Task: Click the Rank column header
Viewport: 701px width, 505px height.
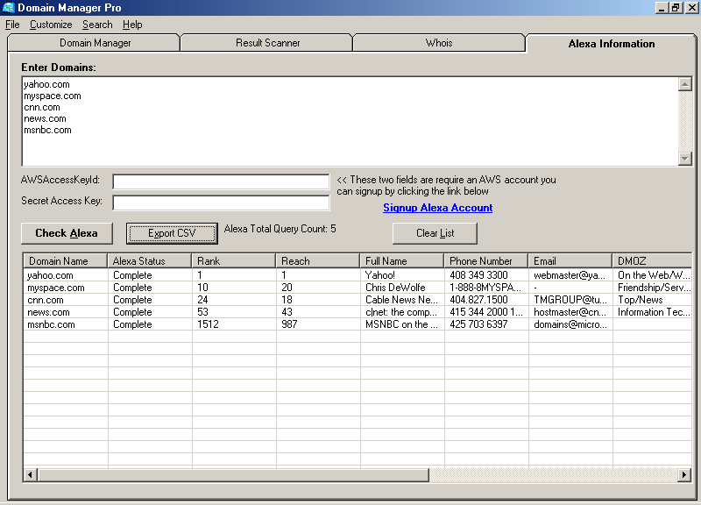Action: pyautogui.click(x=233, y=260)
